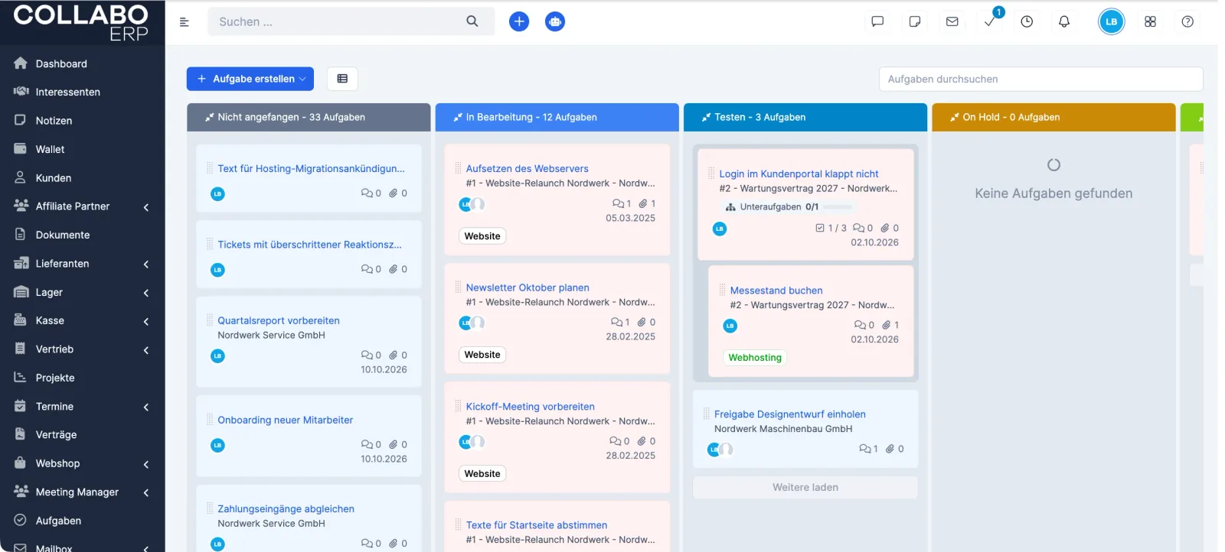The image size is (1225, 552).
Task: Expand the Lager menu
Action: click(x=145, y=293)
